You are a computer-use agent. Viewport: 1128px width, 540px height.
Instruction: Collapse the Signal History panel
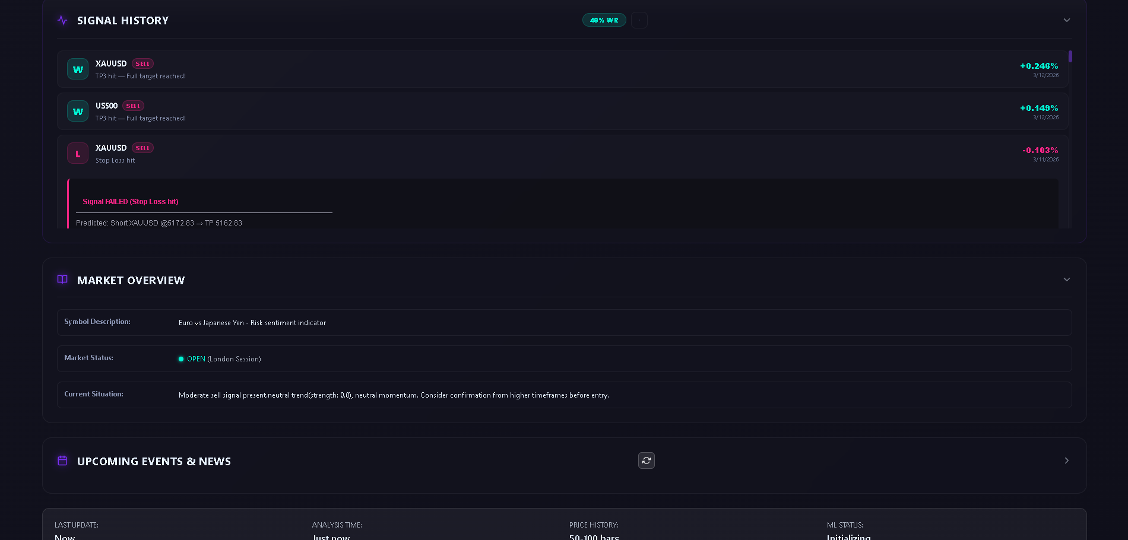[1066, 20]
